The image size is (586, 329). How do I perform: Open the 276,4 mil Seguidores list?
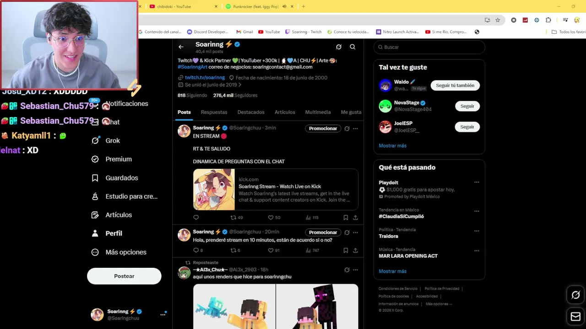point(235,95)
